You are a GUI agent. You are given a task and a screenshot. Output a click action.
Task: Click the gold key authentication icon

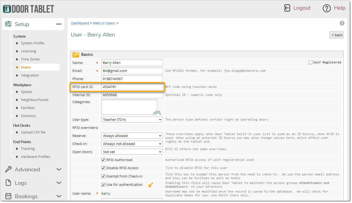pyautogui.click(x=150, y=185)
